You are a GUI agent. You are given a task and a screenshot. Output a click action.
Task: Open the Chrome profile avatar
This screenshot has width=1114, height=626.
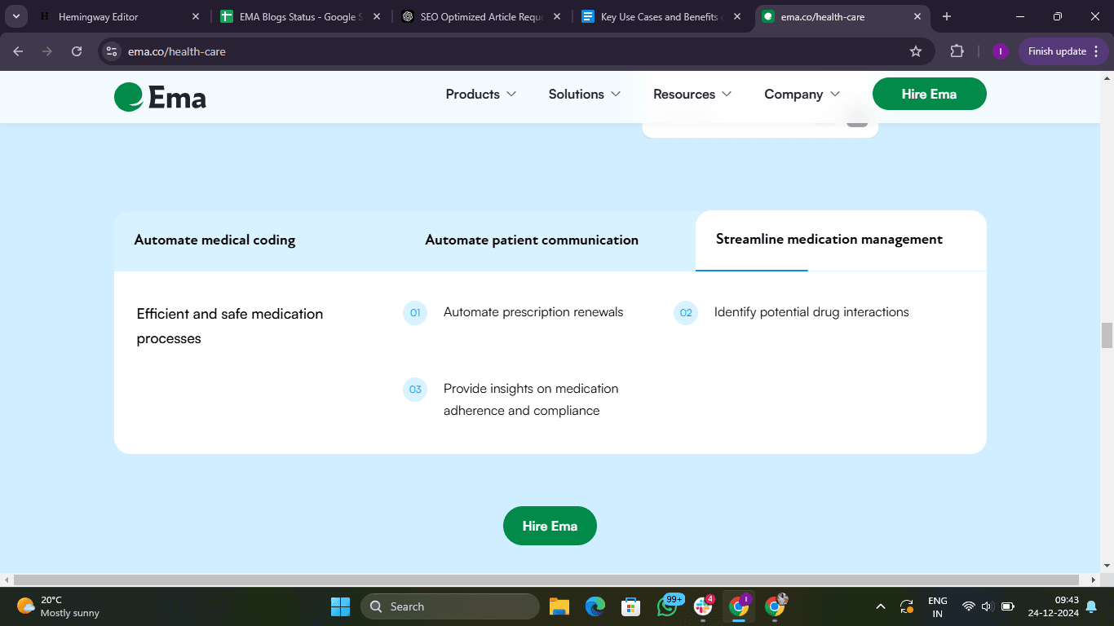tap(1001, 51)
